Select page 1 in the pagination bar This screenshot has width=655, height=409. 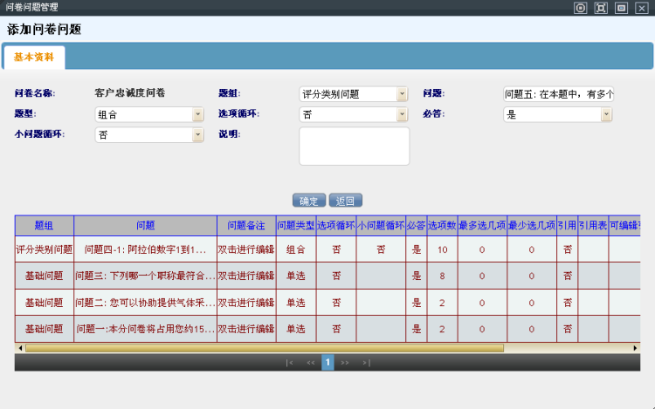[x=327, y=363]
